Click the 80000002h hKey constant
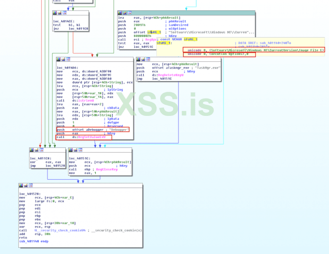 pyautogui.click(x=142, y=36)
